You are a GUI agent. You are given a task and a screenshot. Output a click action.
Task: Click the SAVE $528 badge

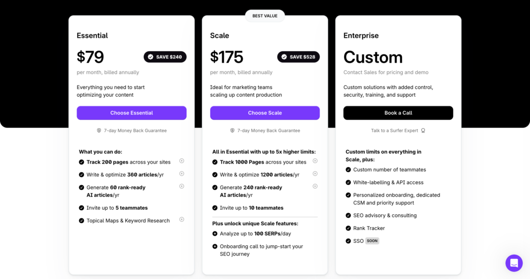tap(299, 57)
